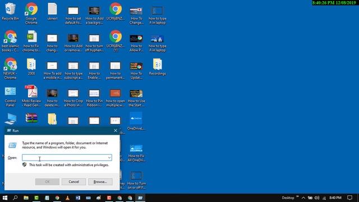Open the green Camtasia icon on the taskbar

36,198
